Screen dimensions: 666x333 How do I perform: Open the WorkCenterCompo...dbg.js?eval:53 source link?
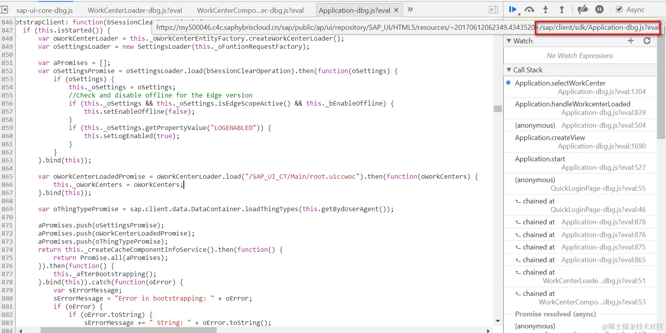592,302
